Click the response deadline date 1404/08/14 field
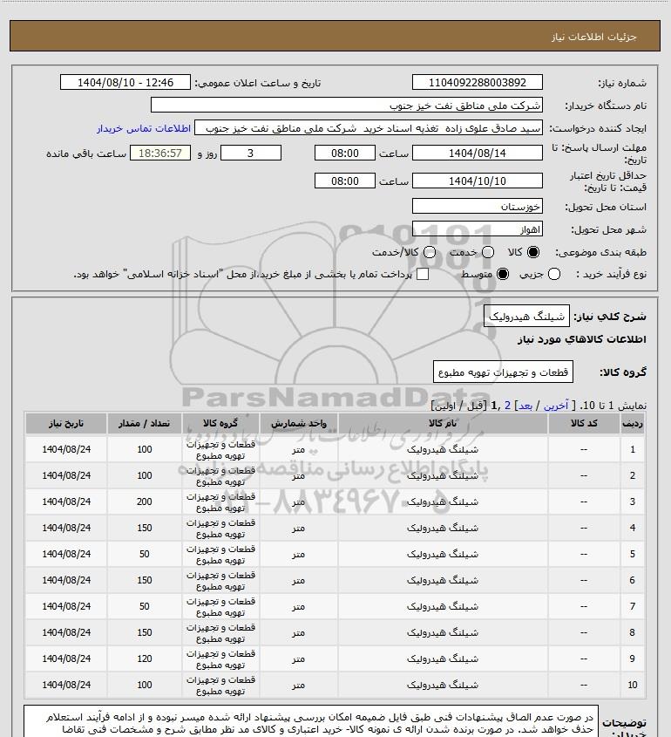Viewport: 671px width, 737px height. tap(477, 154)
